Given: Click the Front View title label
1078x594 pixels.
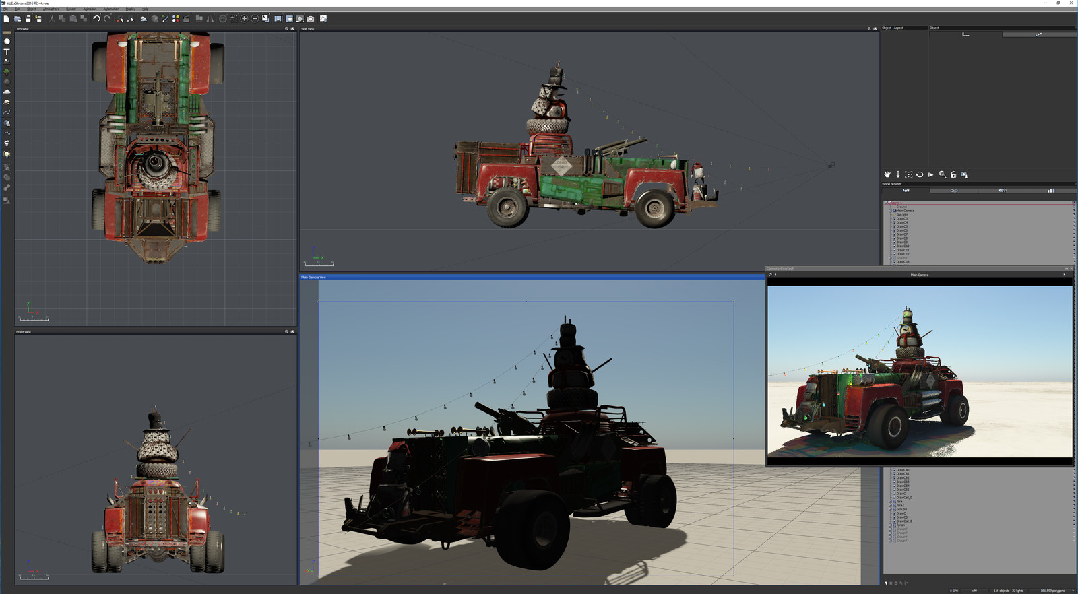Looking at the screenshot, I should pos(23,332).
